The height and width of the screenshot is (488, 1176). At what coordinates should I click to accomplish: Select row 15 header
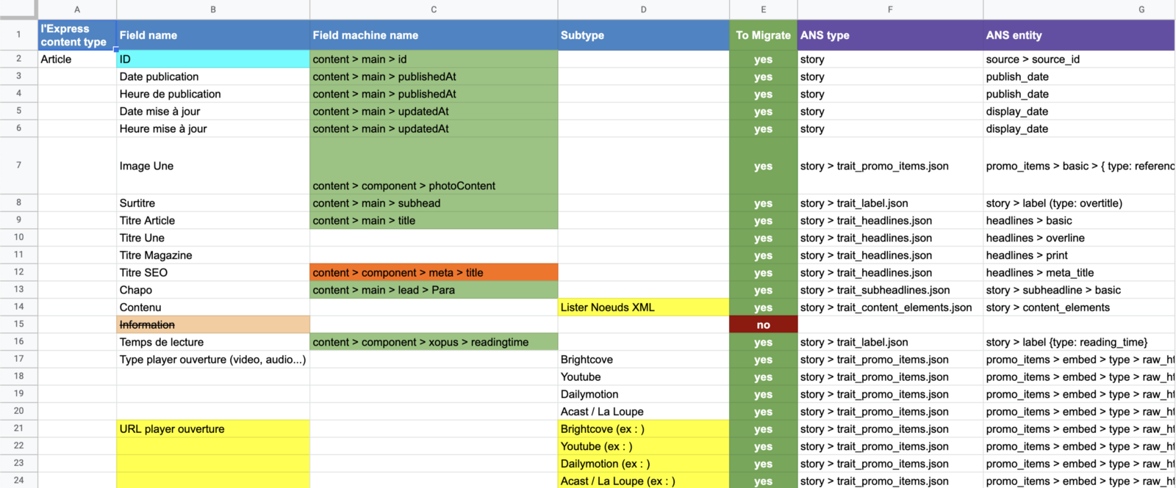[x=18, y=324]
